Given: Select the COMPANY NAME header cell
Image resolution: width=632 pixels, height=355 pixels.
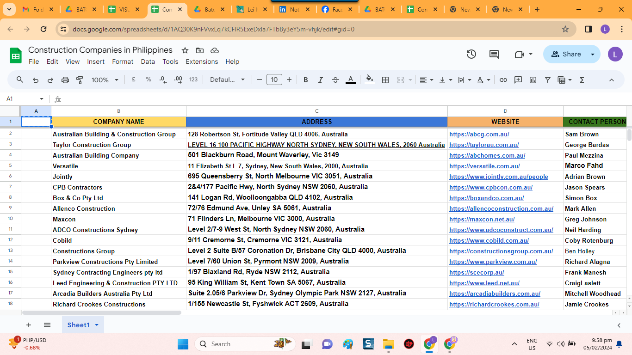Looking at the screenshot, I should coord(118,122).
